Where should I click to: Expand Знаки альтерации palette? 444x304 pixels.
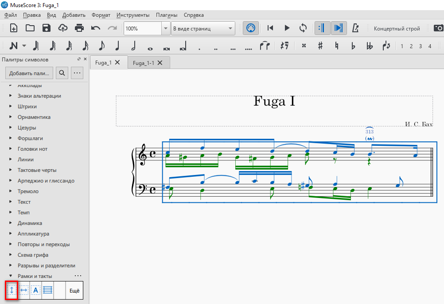11,95
